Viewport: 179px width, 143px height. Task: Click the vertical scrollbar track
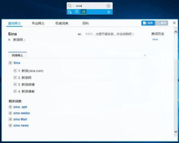point(176,82)
